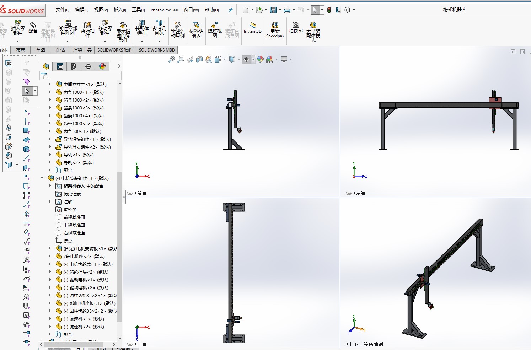Click Edit Appearance color ball icon
This screenshot has width=531, height=350.
(261, 59)
